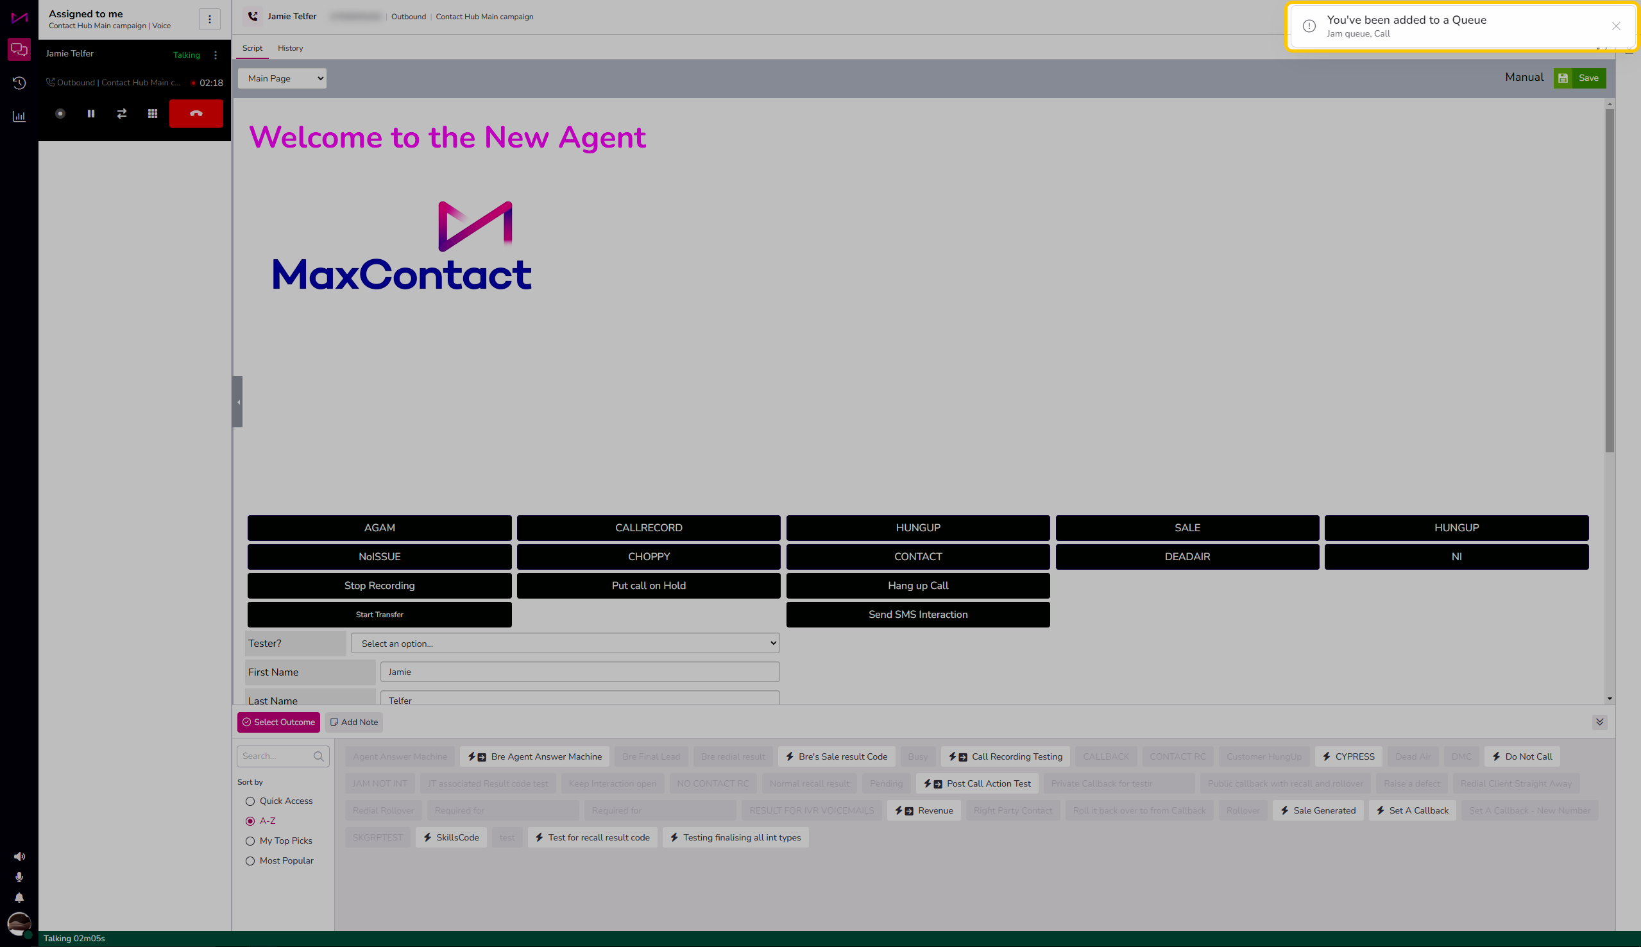Select Quick Access sort option
The height and width of the screenshot is (947, 1641).
280,801
